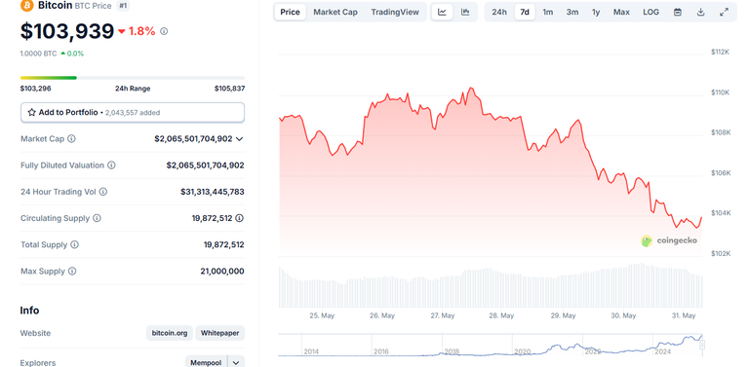Click the info icon beside Max Supply

(72, 272)
